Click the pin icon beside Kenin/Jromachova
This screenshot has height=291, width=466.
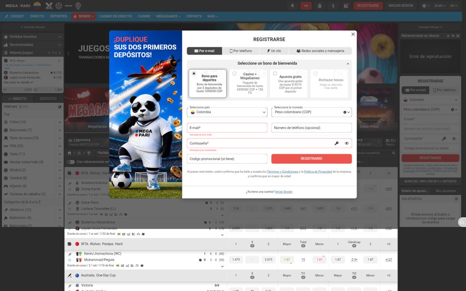[69, 254]
